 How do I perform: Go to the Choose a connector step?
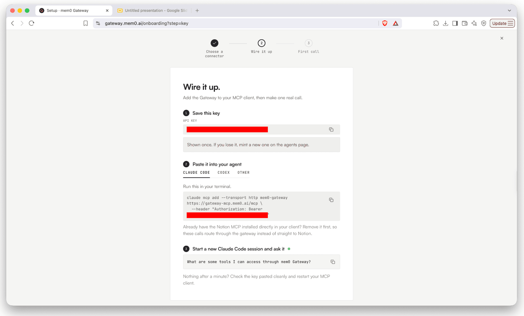(214, 48)
